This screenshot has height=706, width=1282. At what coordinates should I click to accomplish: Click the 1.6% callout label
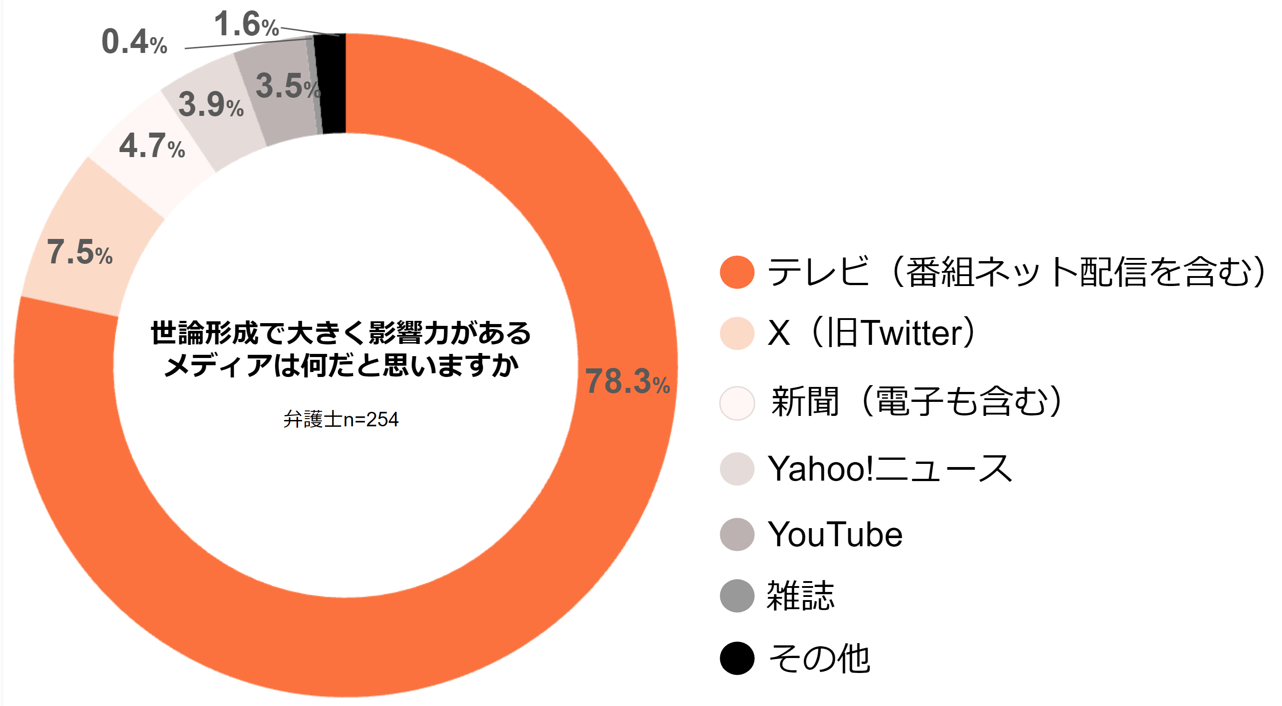(246, 24)
